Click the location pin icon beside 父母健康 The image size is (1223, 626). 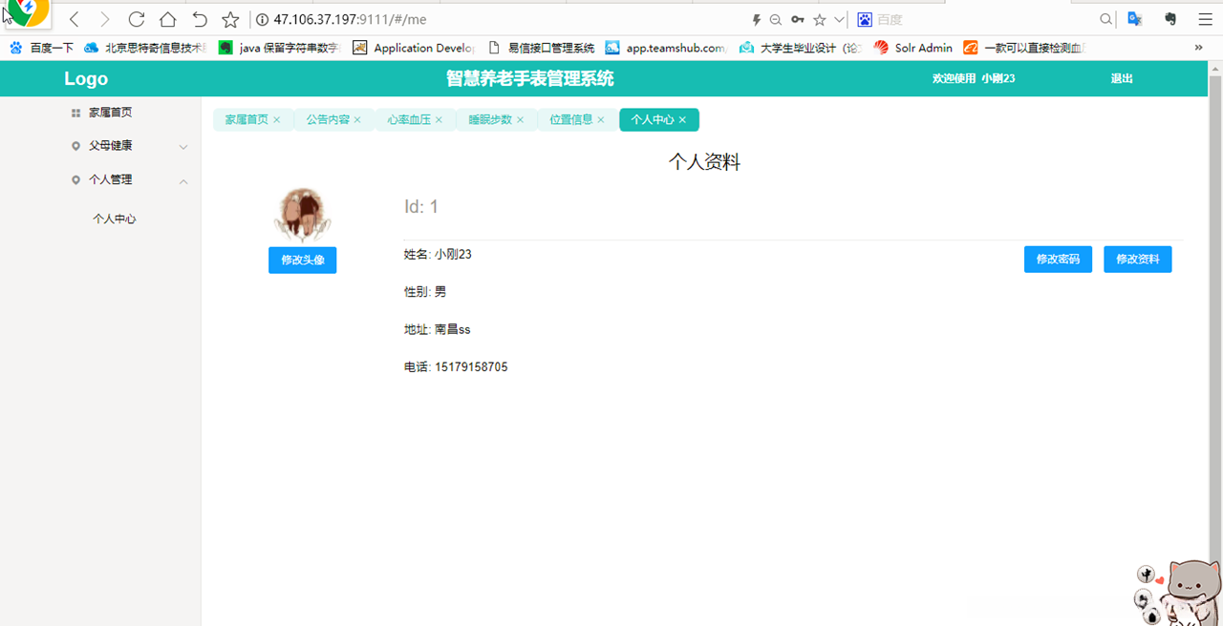click(78, 145)
